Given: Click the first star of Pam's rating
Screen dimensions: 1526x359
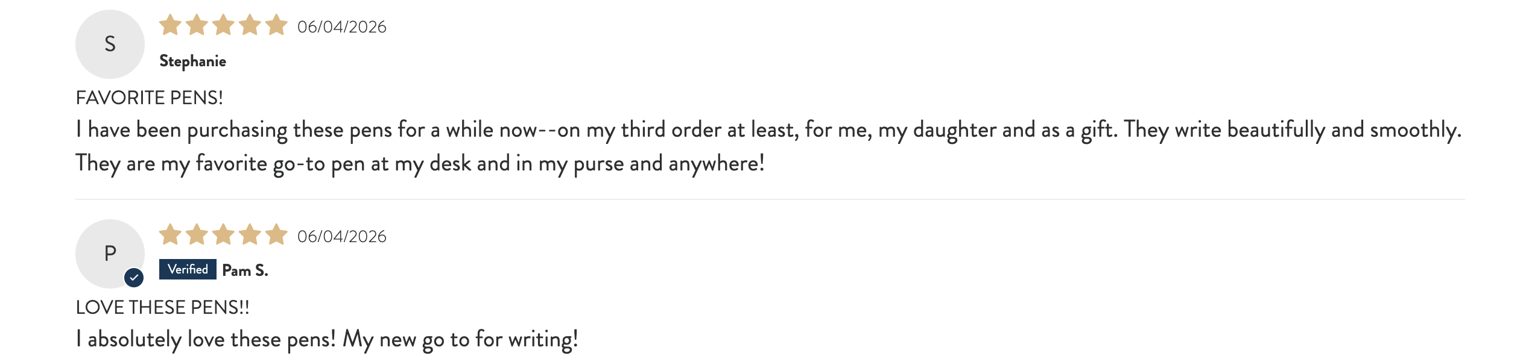Looking at the screenshot, I should [x=170, y=235].
